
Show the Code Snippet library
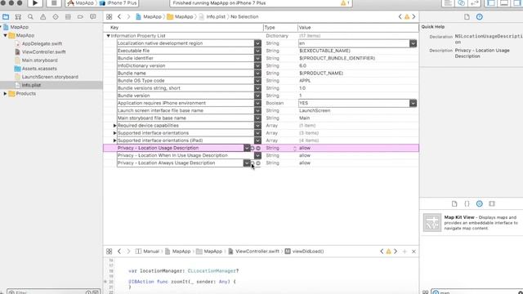coord(467,203)
